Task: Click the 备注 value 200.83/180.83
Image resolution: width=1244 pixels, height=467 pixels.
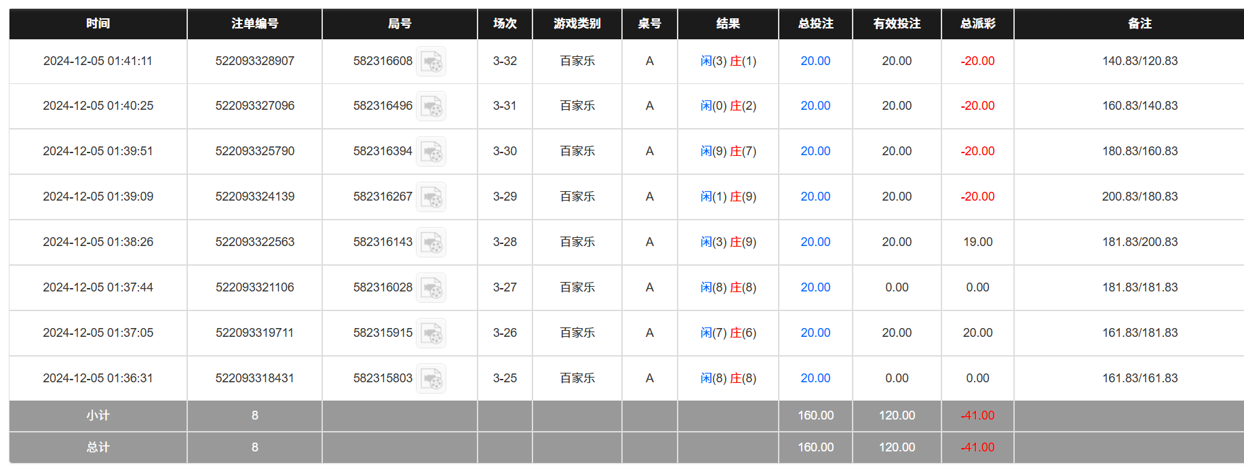Action: click(1140, 197)
